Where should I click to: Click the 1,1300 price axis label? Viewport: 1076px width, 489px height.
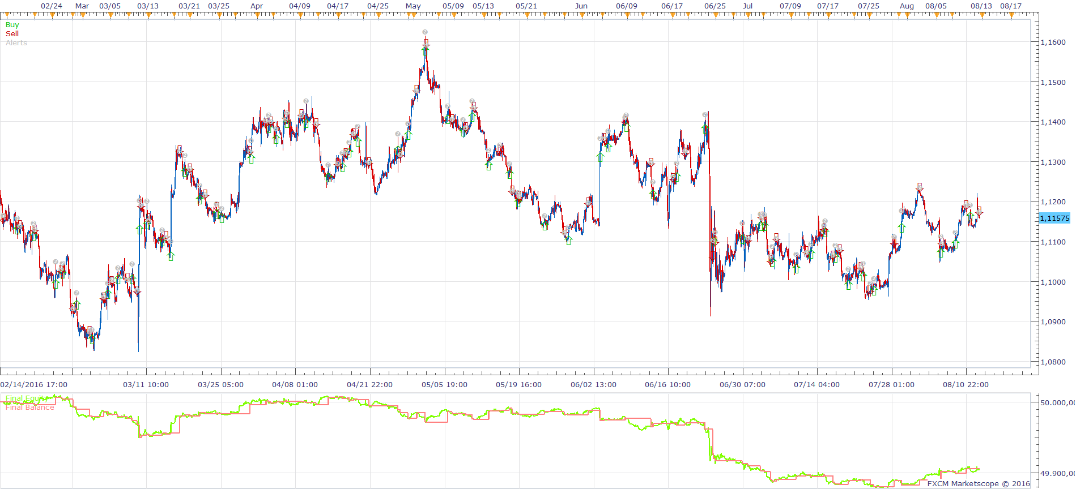[x=1053, y=162]
